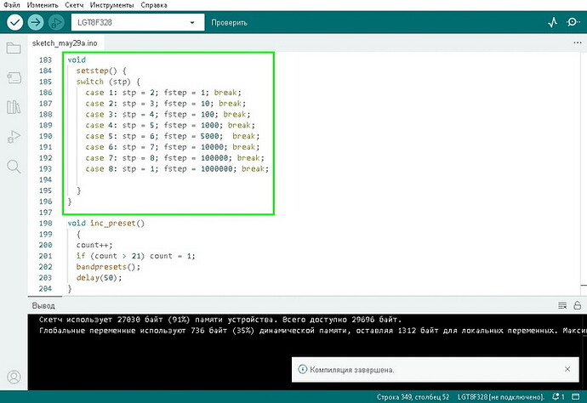Open the user account profile icon
This screenshot has width=587, height=403.
point(14,377)
